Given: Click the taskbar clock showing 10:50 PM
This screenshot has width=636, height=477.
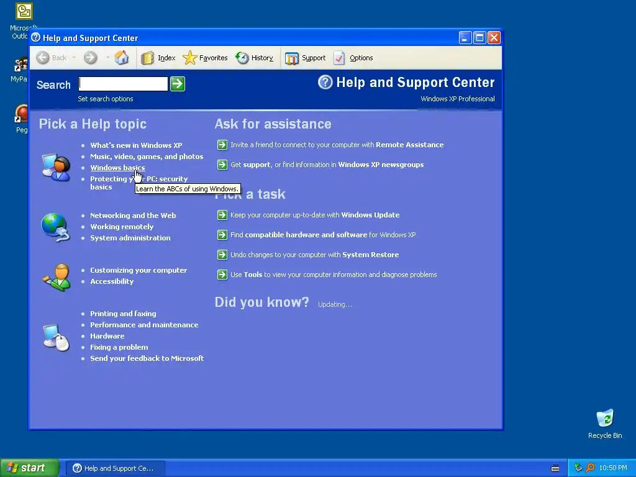Looking at the screenshot, I should click(x=613, y=468).
